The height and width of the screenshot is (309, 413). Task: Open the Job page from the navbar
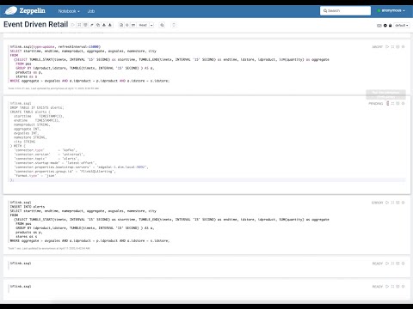pos(91,11)
